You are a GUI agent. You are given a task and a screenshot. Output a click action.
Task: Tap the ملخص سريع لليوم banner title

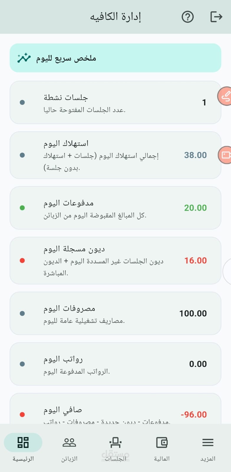[66, 58]
